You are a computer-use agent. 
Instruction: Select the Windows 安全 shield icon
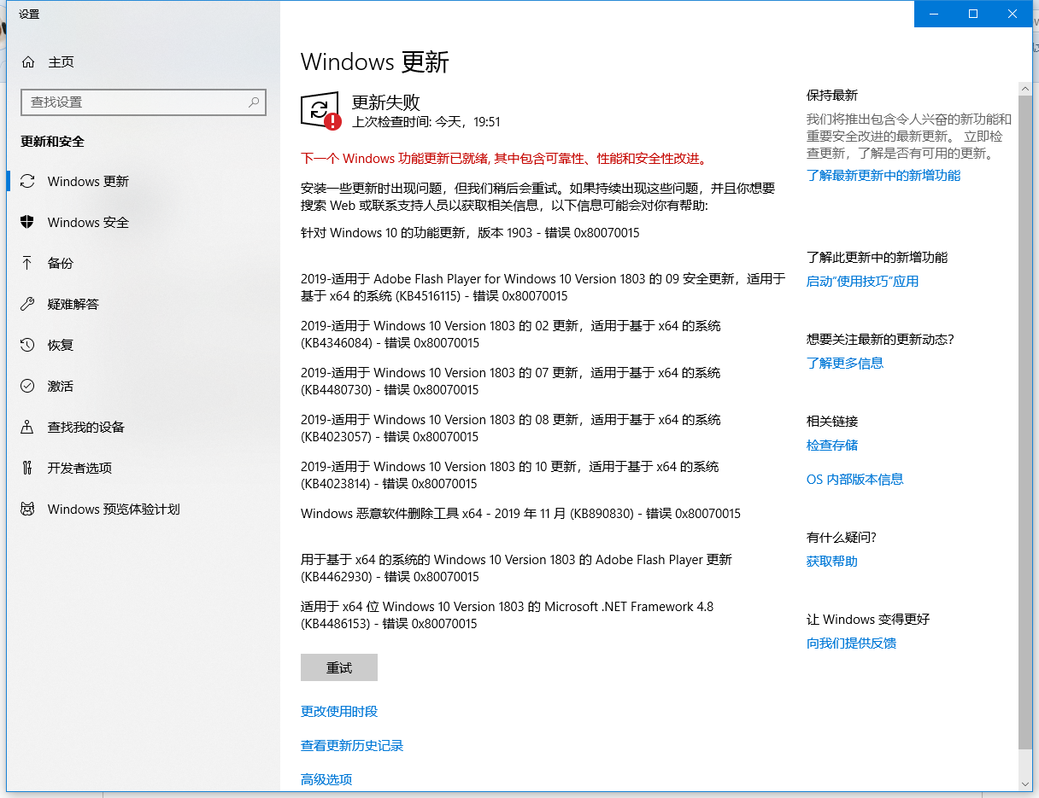tap(29, 222)
